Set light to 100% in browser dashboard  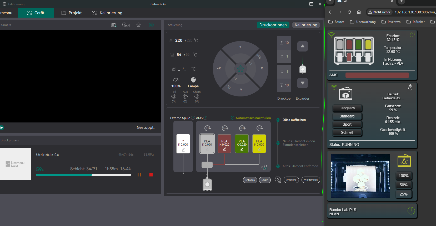tap(403, 176)
